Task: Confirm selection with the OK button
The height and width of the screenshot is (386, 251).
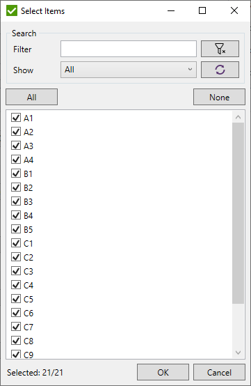Action: point(163,372)
